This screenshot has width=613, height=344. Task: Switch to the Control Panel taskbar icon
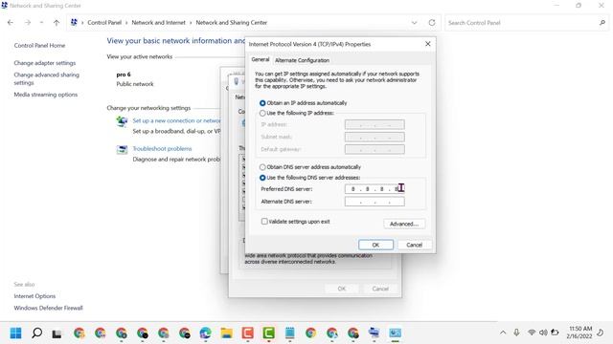click(395, 333)
